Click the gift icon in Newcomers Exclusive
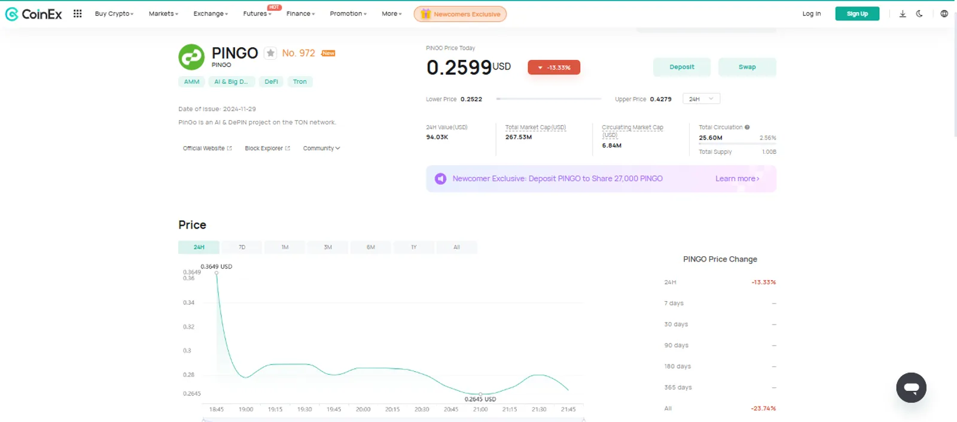Screen dimensions: 957x422 click(x=425, y=14)
